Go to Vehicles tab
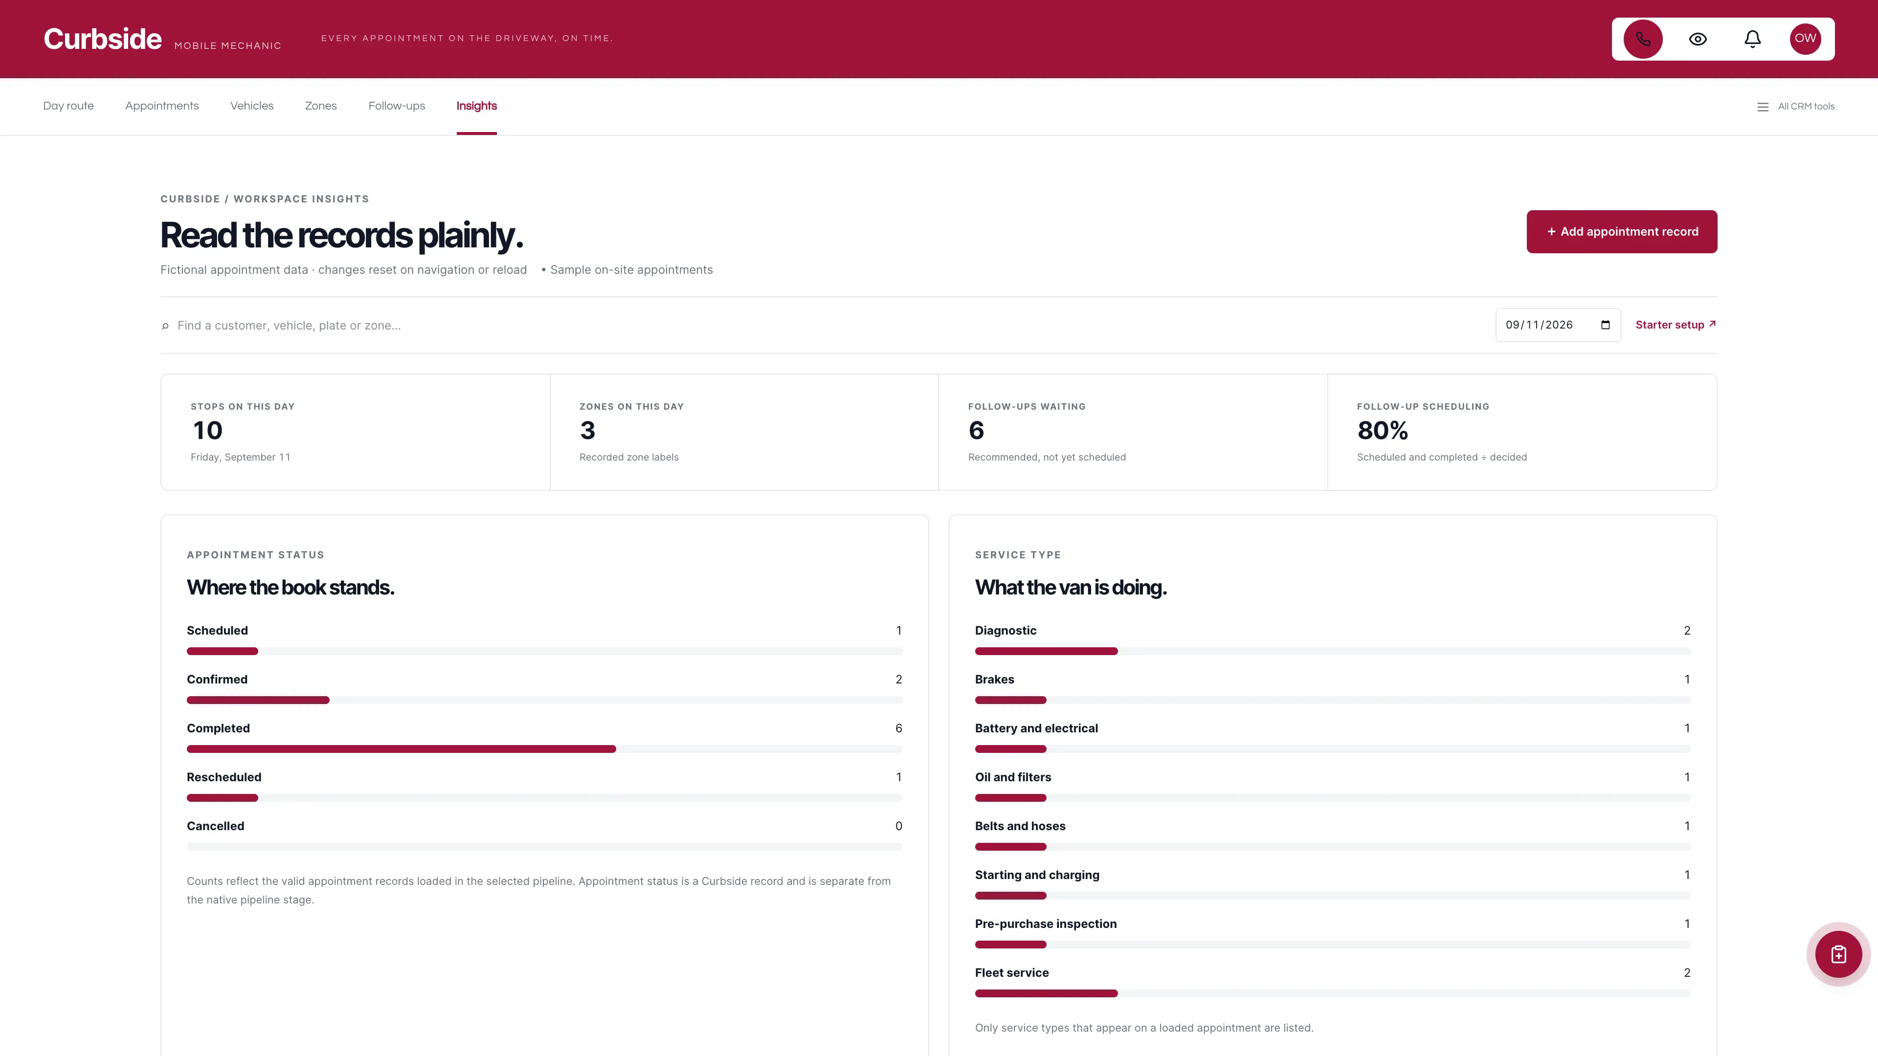1878x1056 pixels. [x=251, y=106]
